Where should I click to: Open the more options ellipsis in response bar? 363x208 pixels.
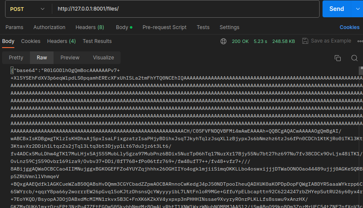point(360,41)
